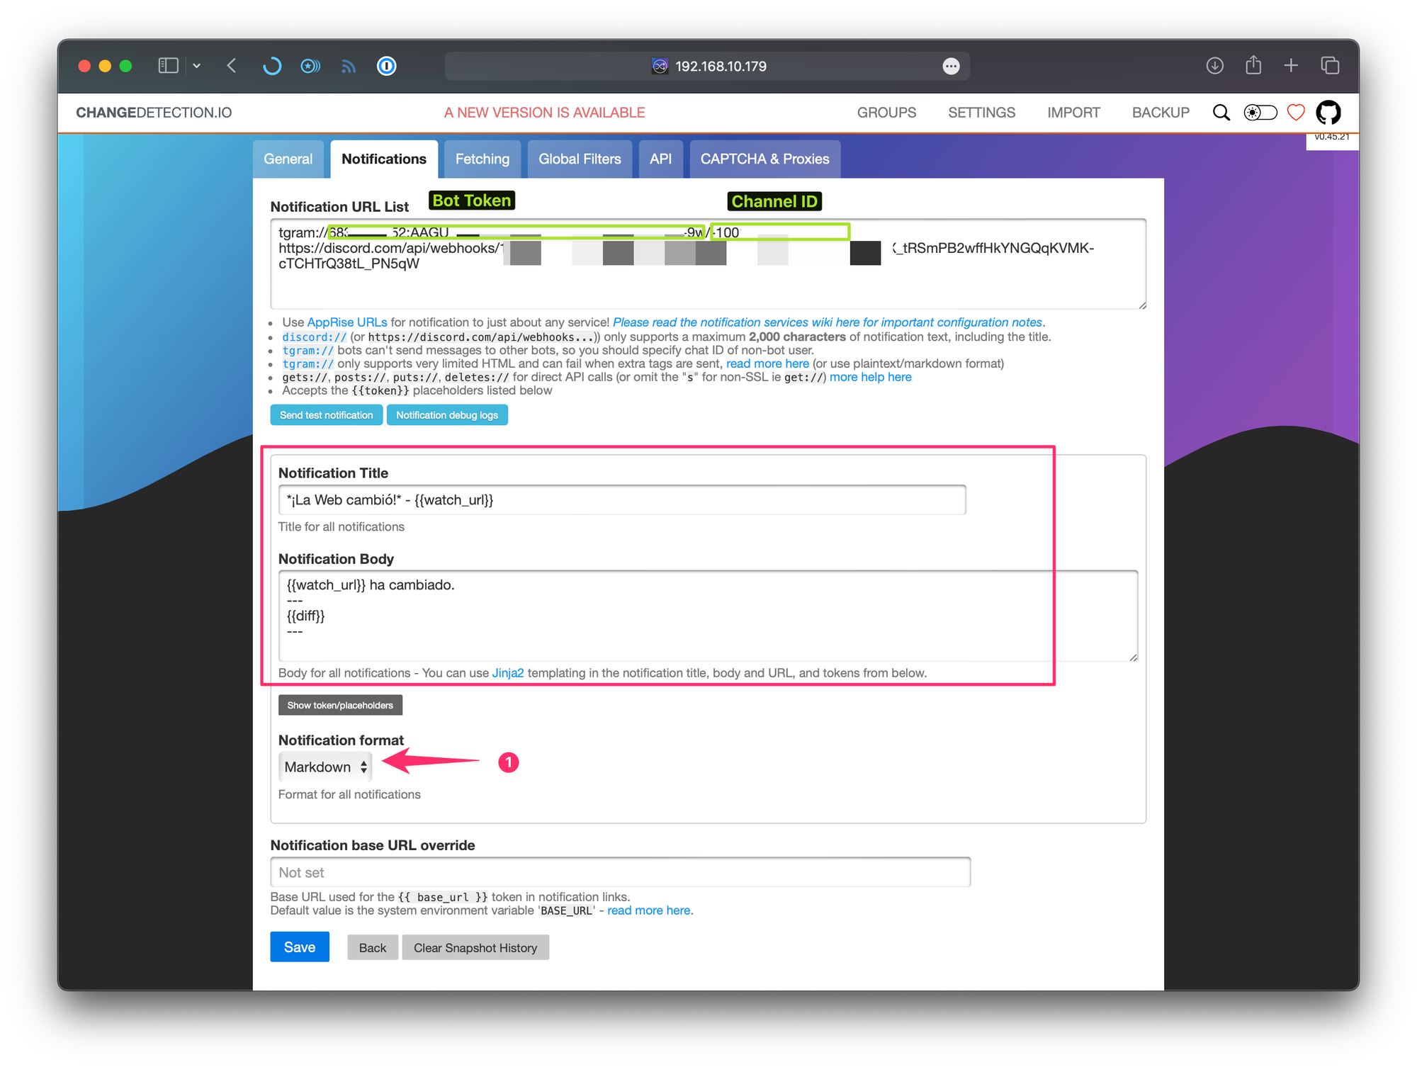Open the 'more help here' link

pyautogui.click(x=871, y=377)
